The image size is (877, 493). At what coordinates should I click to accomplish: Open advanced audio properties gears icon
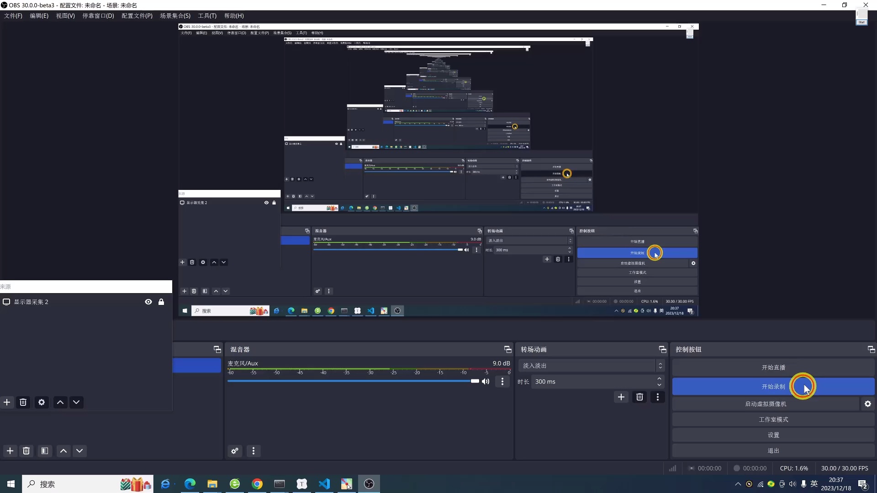235,451
